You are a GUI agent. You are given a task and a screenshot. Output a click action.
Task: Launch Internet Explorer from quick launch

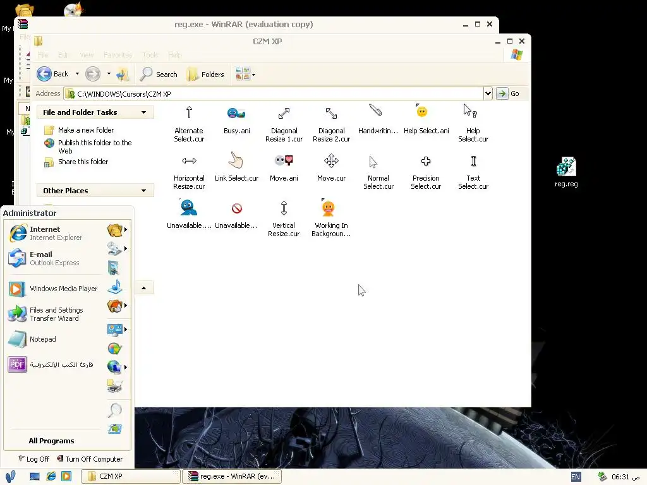[51, 476]
